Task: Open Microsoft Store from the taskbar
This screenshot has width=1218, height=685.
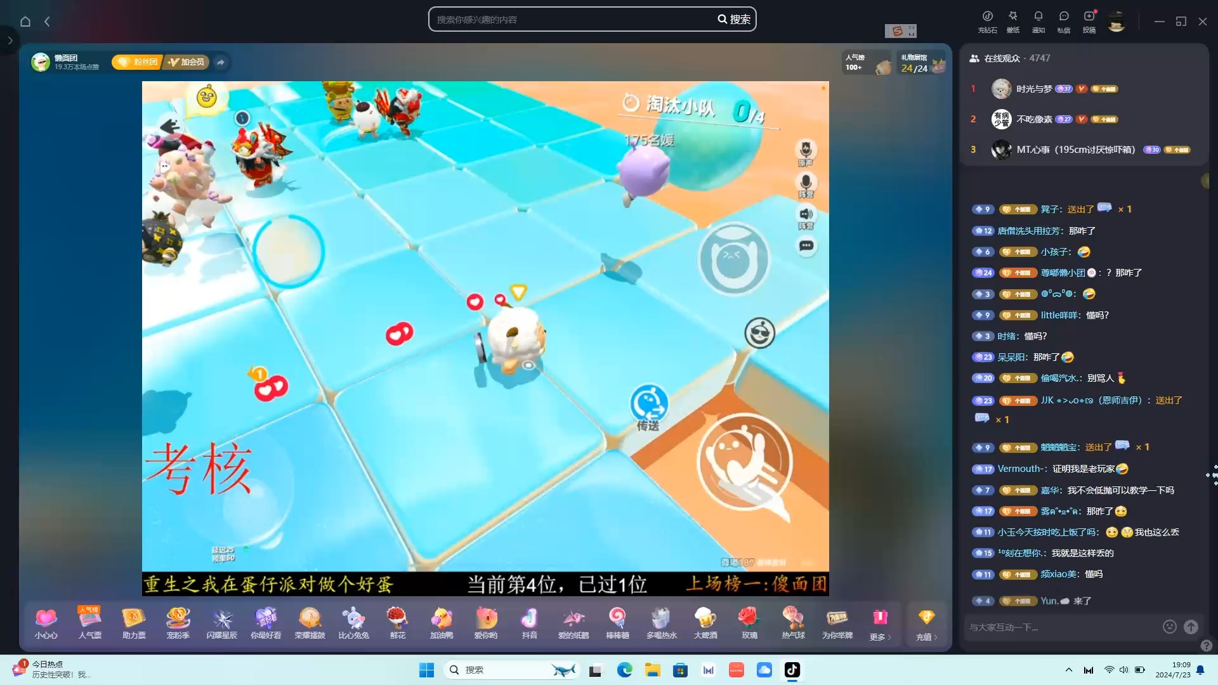Action: 680,670
